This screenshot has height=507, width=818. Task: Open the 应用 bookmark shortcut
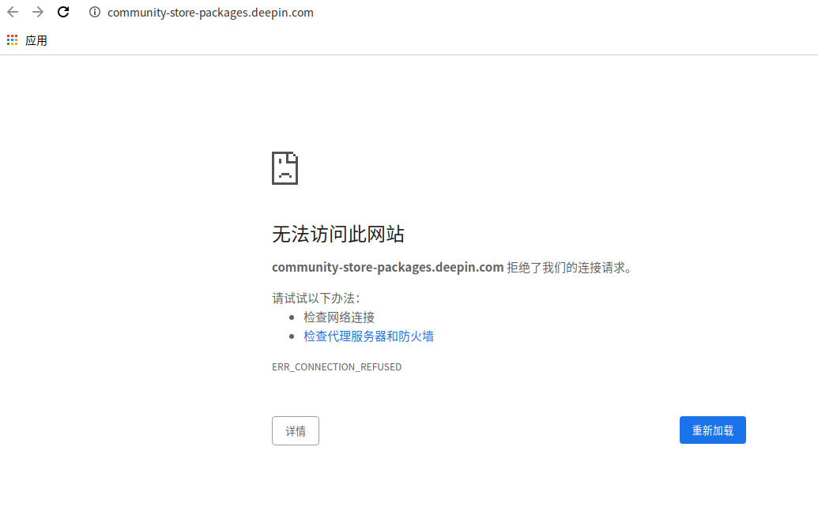(36, 39)
